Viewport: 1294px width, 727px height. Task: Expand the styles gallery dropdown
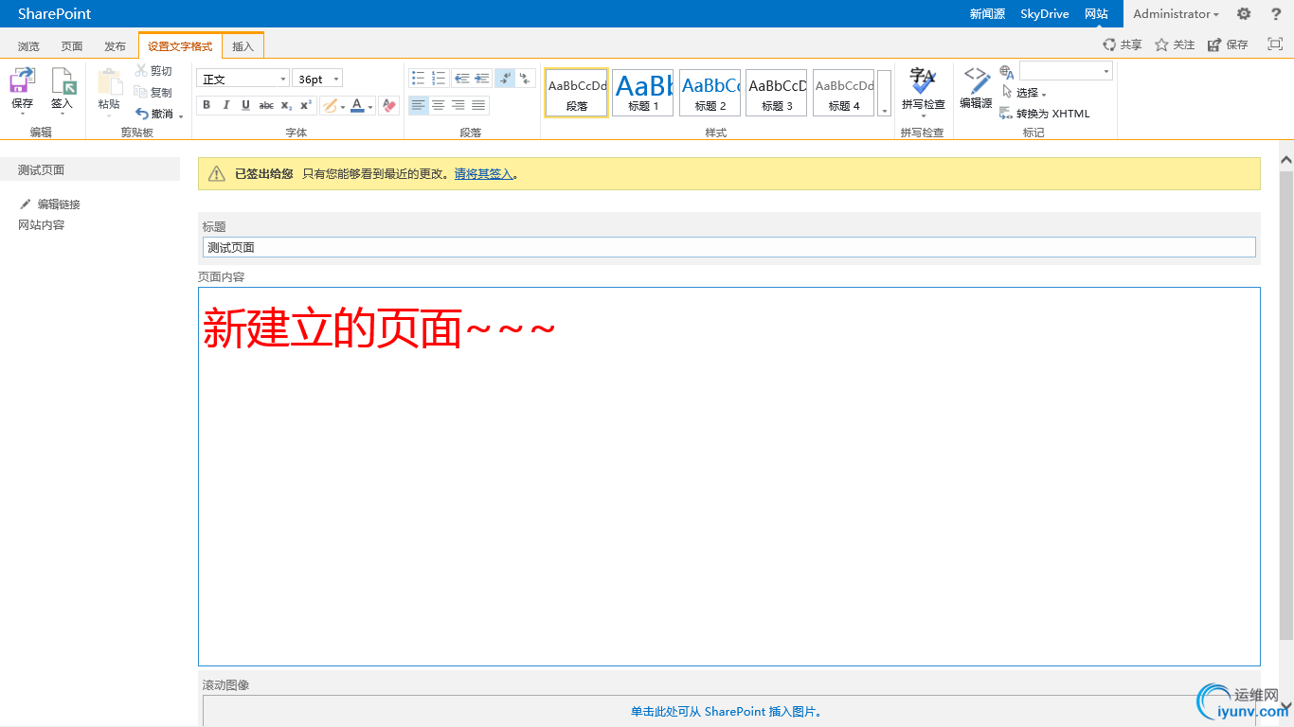click(x=885, y=93)
